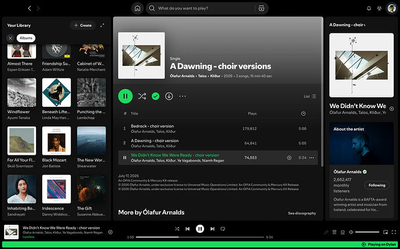Screen dimensions: 400x249
Task: Open the Browse icon in search bar
Action: pyautogui.click(x=261, y=9)
